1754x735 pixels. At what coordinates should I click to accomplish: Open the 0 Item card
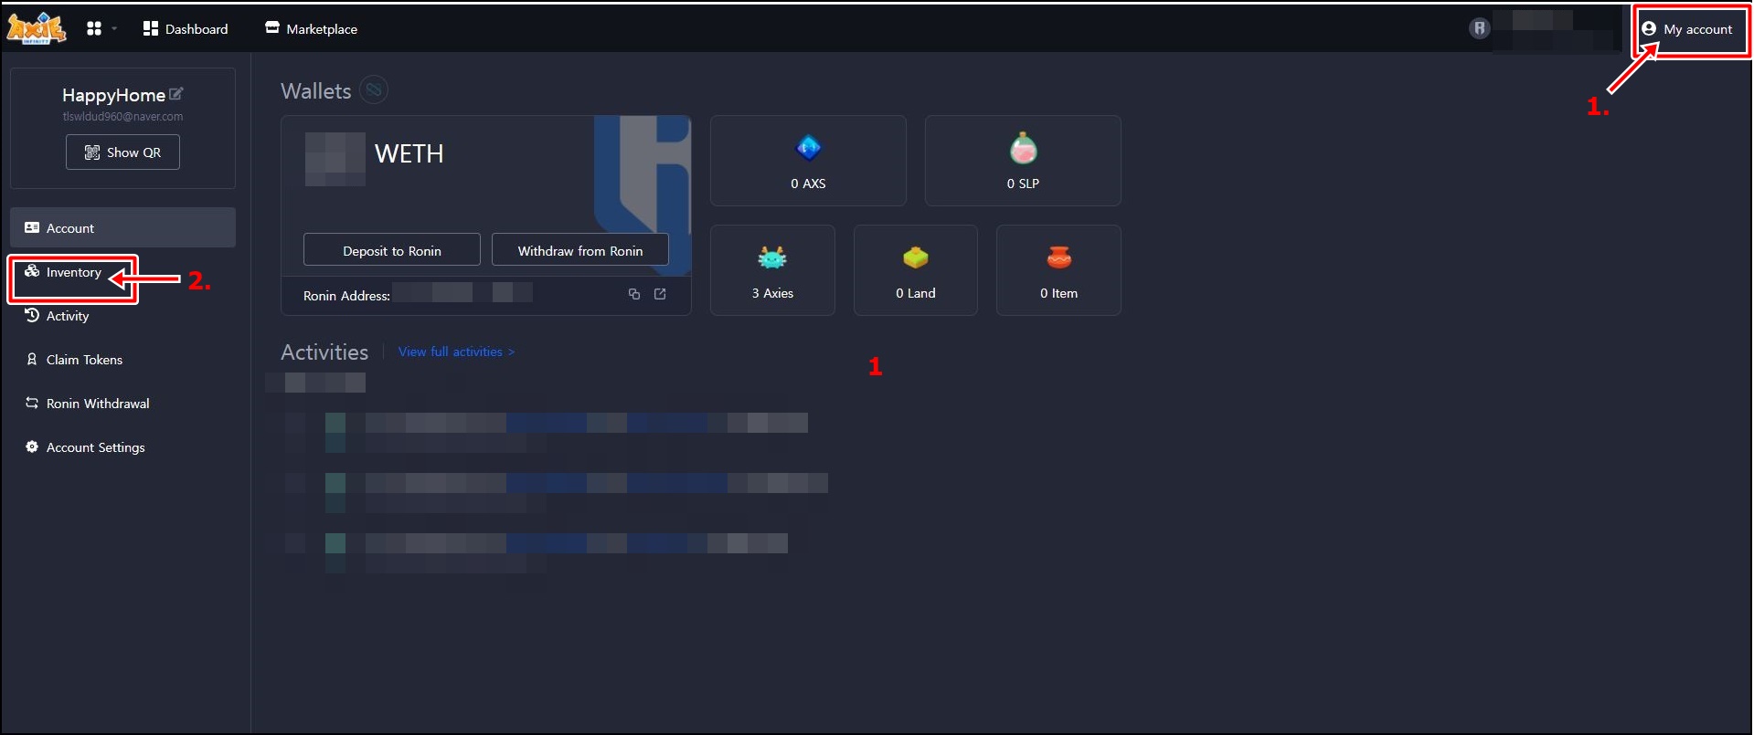pos(1058,270)
